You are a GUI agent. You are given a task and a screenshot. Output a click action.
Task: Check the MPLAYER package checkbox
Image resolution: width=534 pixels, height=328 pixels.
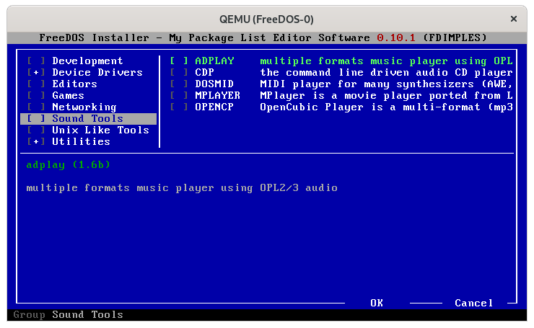coord(179,96)
